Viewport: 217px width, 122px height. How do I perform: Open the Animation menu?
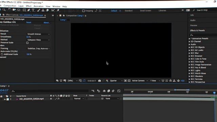tap(38, 6)
